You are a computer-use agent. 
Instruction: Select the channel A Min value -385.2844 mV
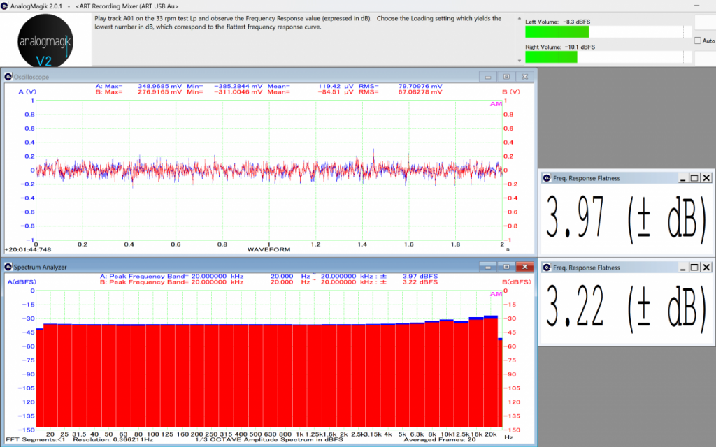point(238,86)
